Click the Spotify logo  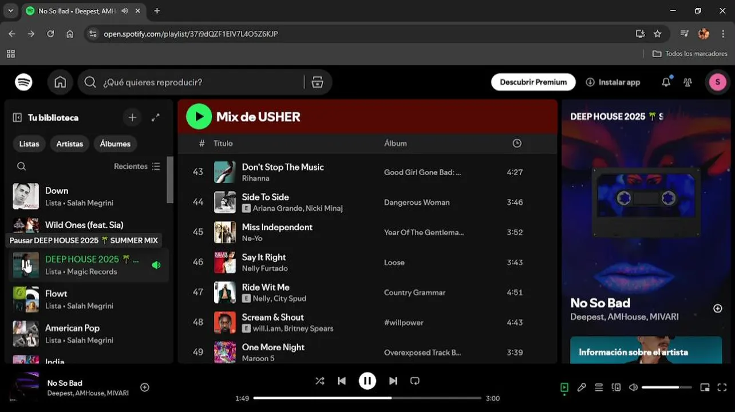click(x=23, y=82)
